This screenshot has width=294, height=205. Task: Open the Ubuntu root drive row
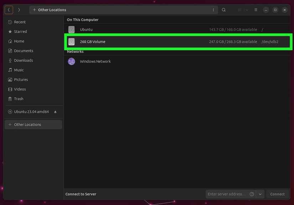pyautogui.click(x=177, y=30)
